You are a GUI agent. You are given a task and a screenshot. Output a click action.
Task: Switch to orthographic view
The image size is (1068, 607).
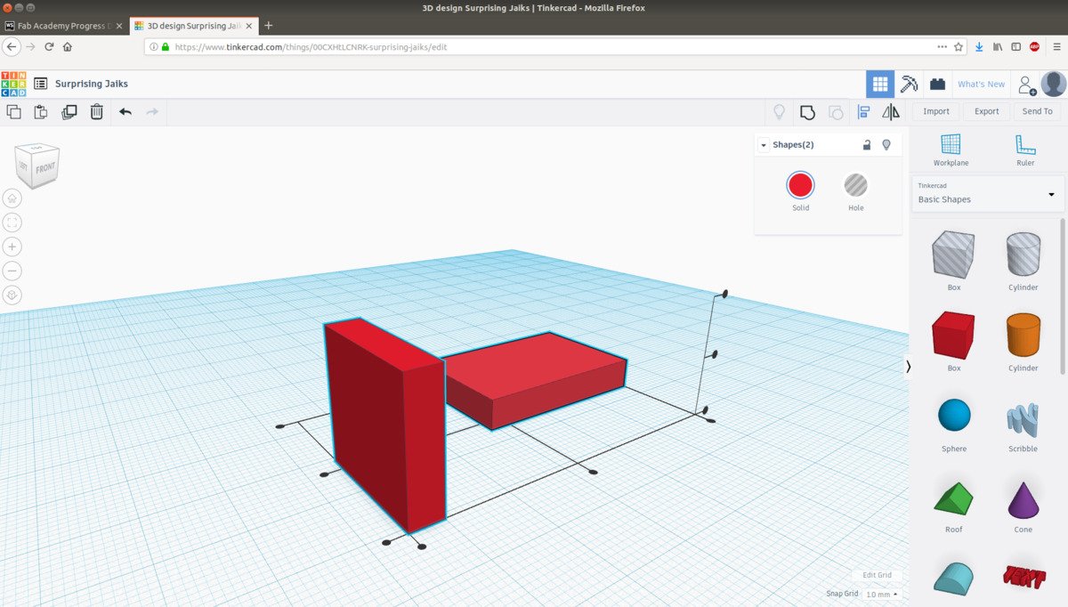click(12, 295)
